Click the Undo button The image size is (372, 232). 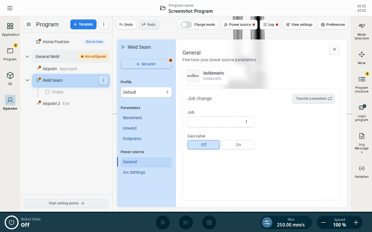(126, 25)
